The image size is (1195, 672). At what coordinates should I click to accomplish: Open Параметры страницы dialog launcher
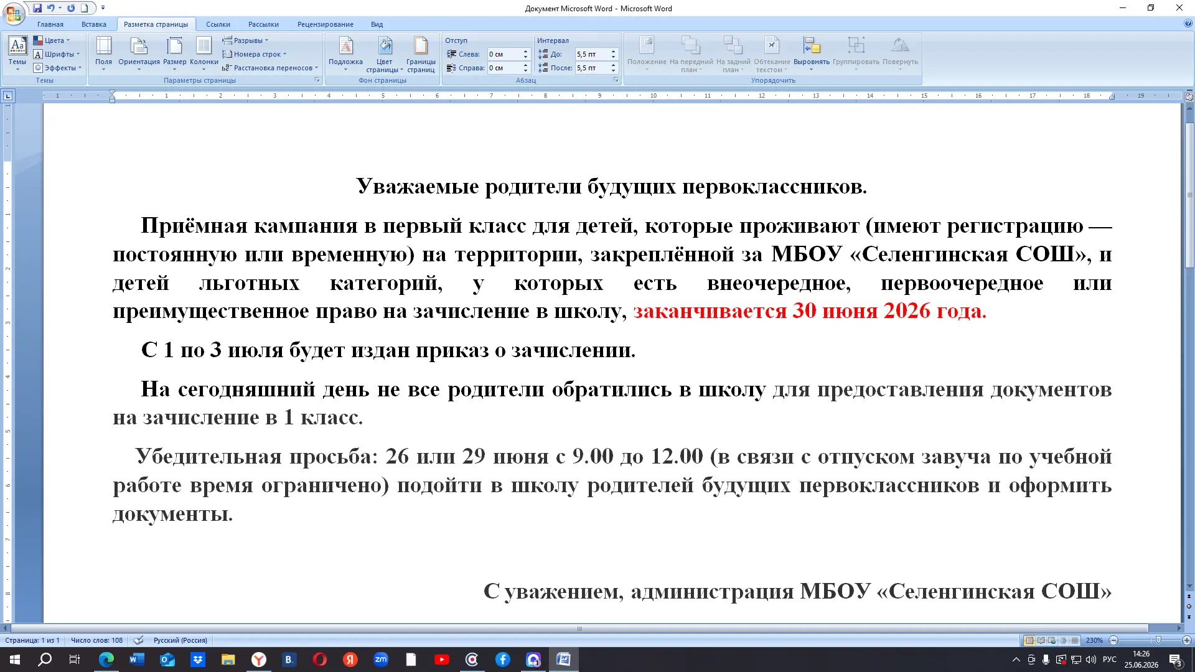point(317,80)
